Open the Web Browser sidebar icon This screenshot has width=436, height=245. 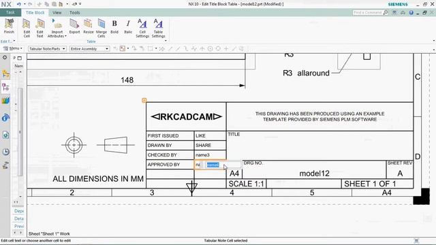click(5, 135)
